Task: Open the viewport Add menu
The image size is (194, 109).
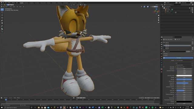Action: pyautogui.click(x=17, y=7)
